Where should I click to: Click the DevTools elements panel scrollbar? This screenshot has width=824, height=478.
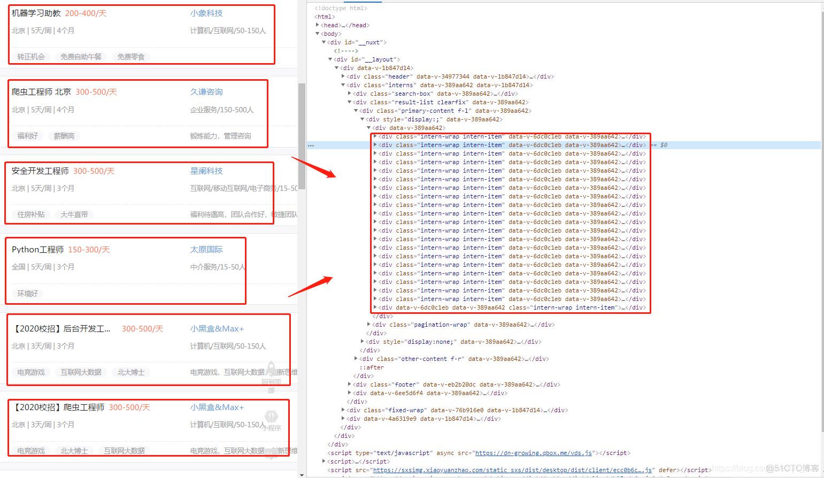[x=822, y=221]
